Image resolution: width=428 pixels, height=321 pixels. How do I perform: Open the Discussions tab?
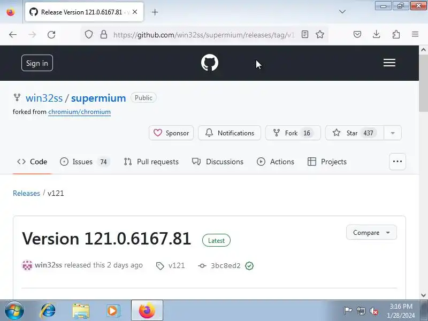click(x=218, y=162)
